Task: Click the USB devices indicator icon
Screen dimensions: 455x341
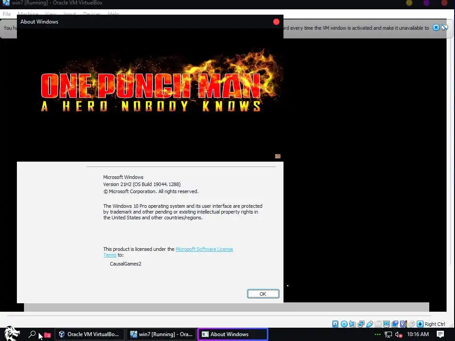Action: (369, 324)
